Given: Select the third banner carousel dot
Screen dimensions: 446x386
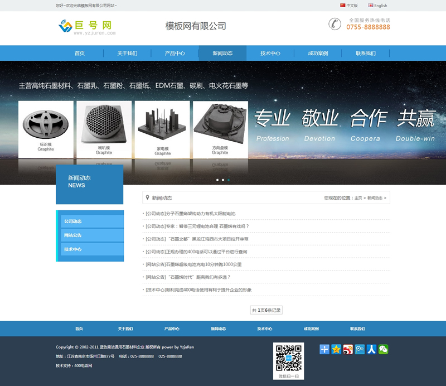Looking at the screenshot, I should (x=229, y=180).
